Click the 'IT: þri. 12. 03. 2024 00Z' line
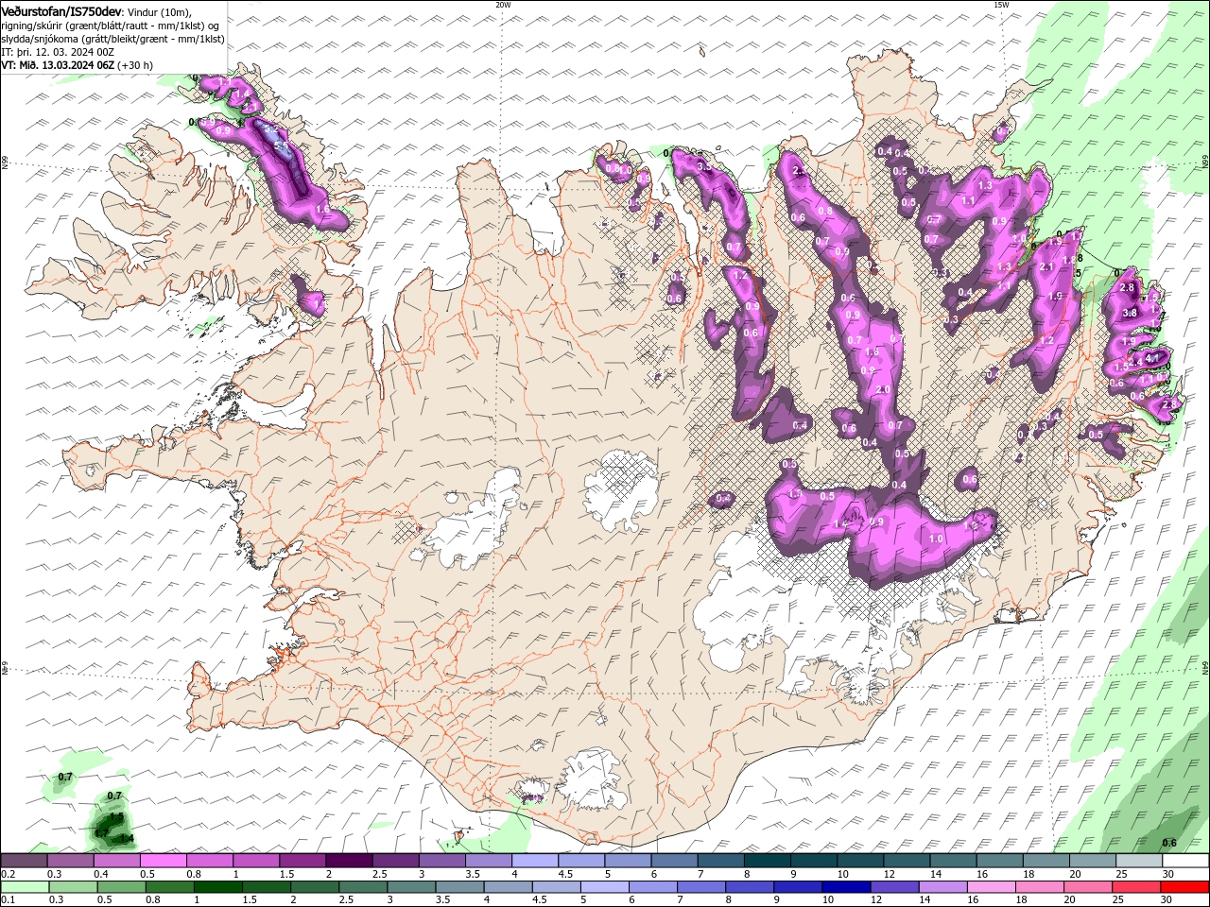Viewport: 1210px width, 907px height. pyautogui.click(x=59, y=52)
